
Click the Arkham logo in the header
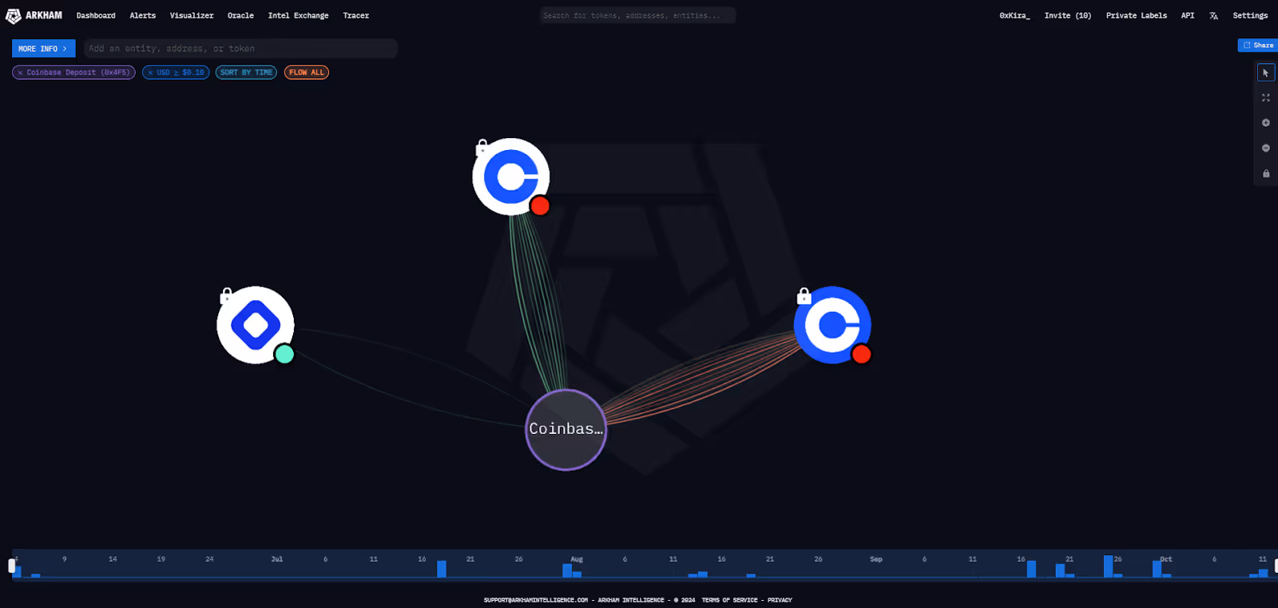coord(34,15)
